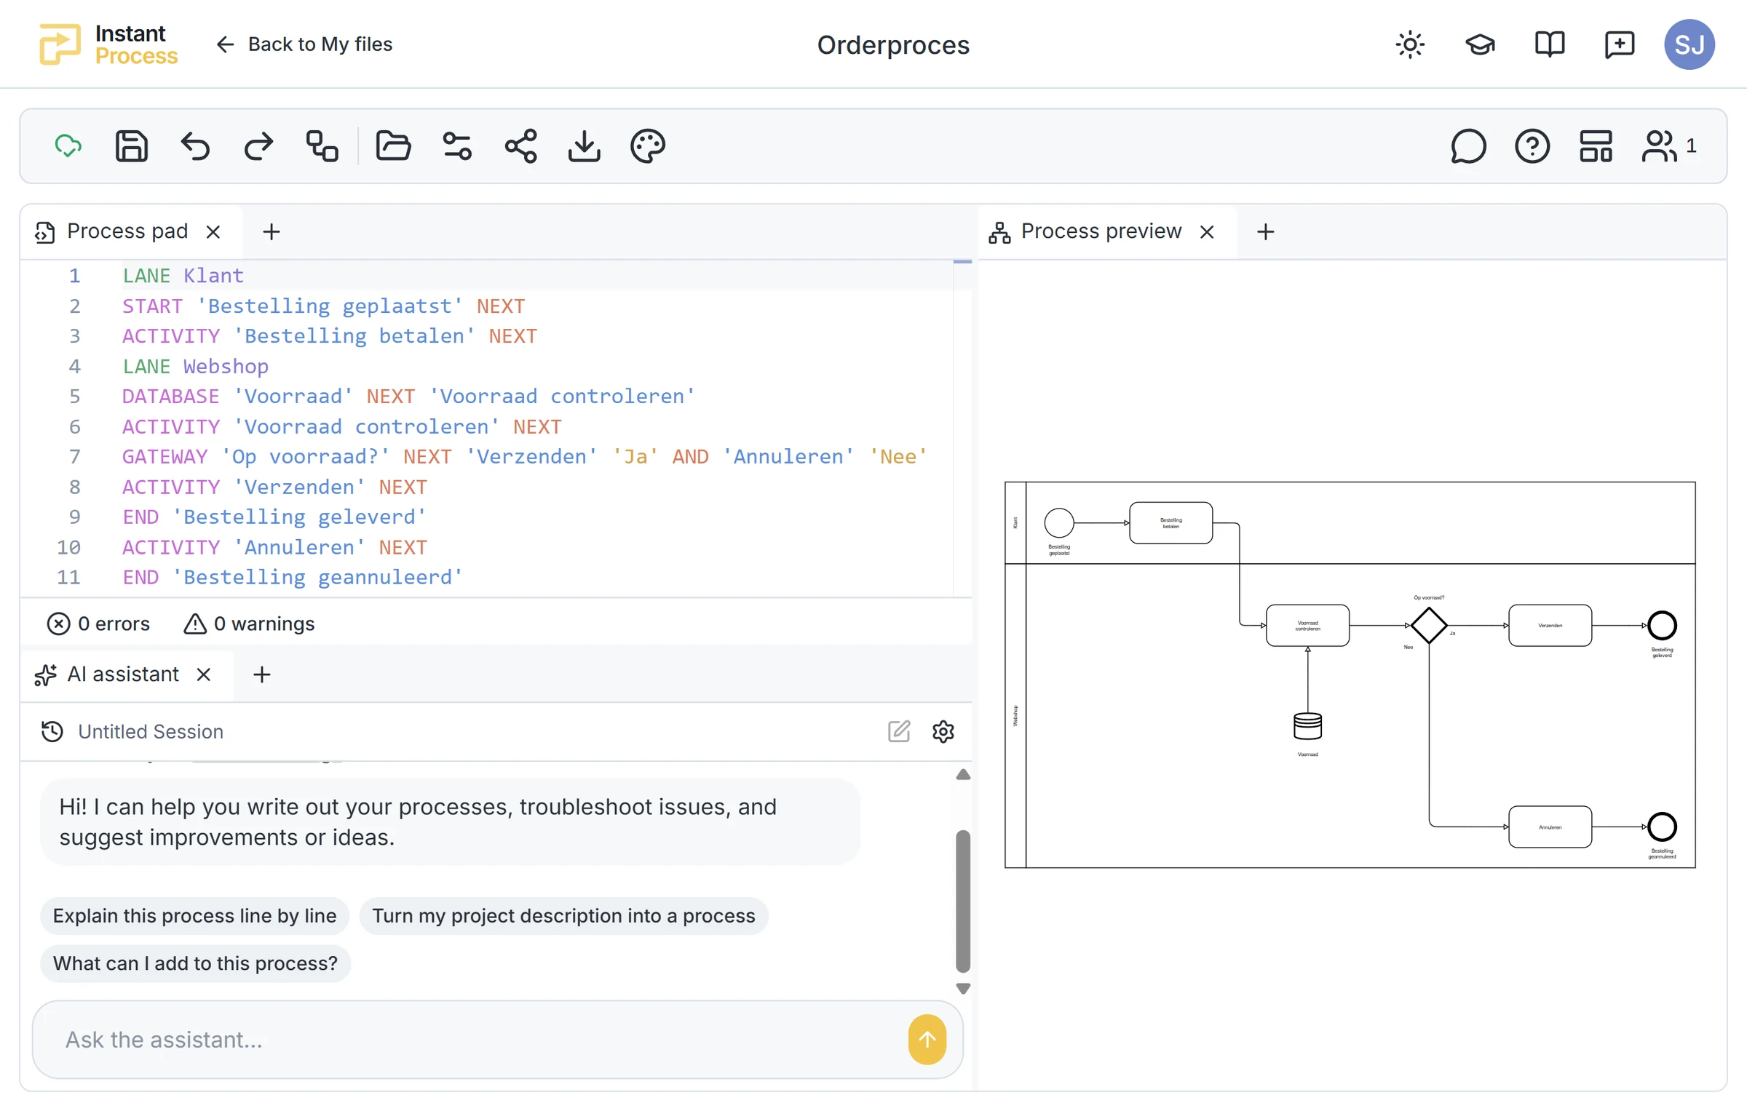The image size is (1747, 1111).
Task: Open the SJ user avatar menu
Action: (1689, 45)
